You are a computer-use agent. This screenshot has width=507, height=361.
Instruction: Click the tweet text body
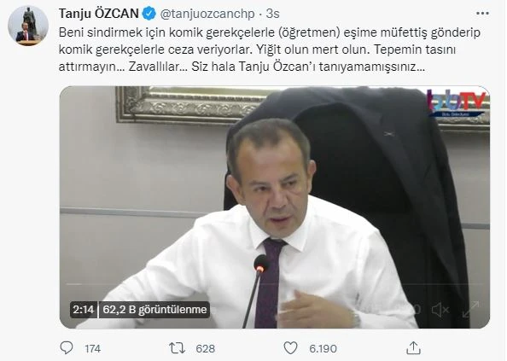[270, 49]
